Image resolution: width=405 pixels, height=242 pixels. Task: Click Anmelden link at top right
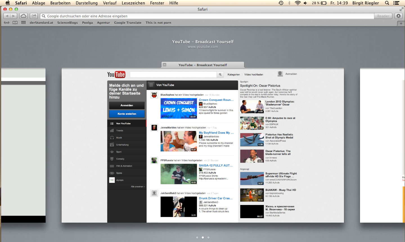291,74
